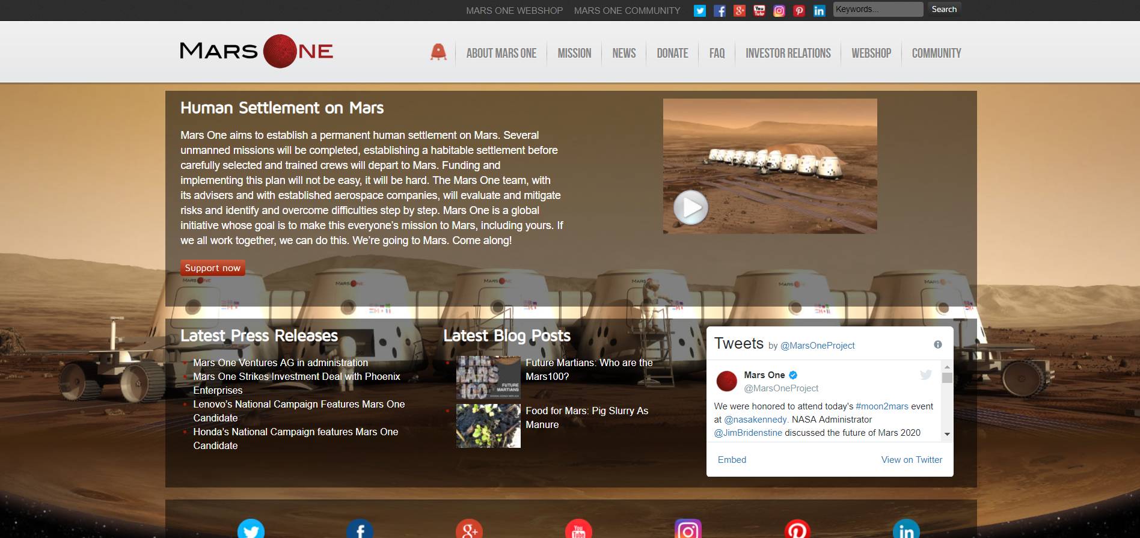This screenshot has width=1140, height=538.
Task: Click the Search button
Action: [944, 9]
